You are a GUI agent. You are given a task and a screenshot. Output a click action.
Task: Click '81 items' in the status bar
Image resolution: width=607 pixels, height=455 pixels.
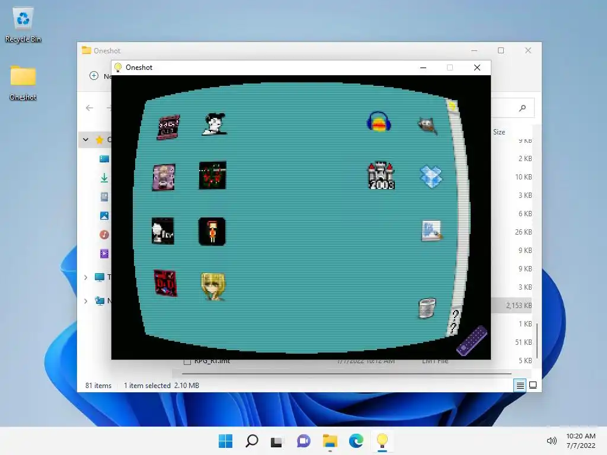click(98, 385)
